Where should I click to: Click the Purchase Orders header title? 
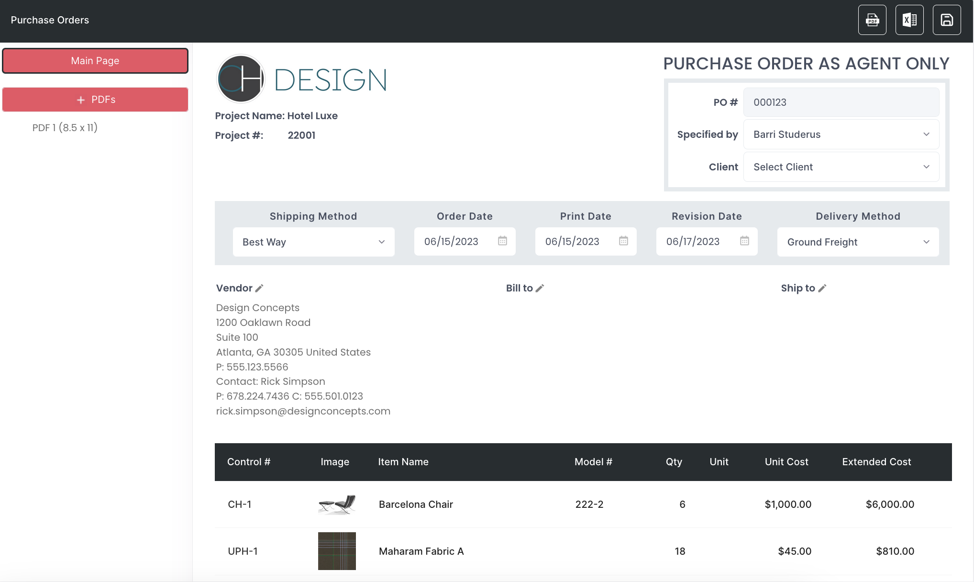tap(50, 20)
